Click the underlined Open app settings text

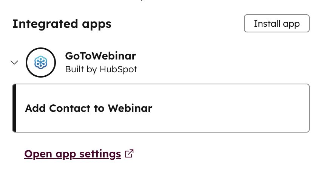click(x=73, y=154)
